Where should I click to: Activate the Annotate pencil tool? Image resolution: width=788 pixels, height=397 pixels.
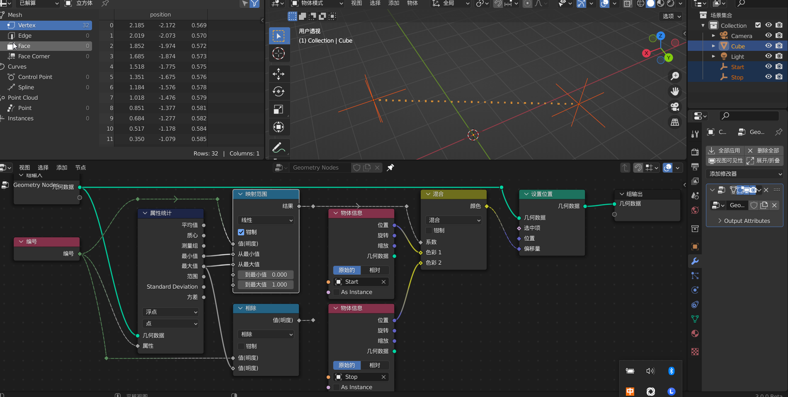279,148
